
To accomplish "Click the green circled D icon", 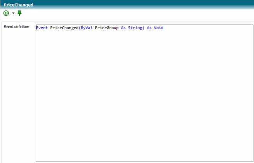I will [x=6, y=13].
